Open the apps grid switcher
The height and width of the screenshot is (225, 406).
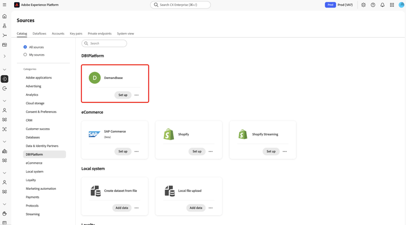coord(392,5)
